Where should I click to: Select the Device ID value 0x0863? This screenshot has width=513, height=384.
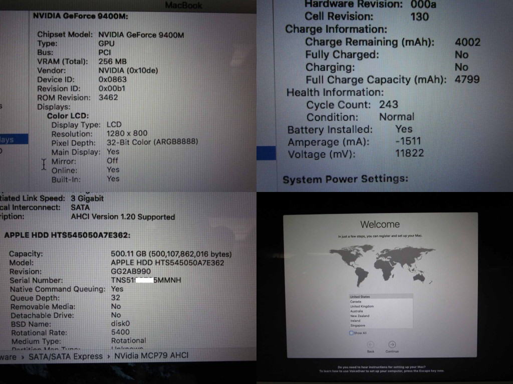point(113,79)
